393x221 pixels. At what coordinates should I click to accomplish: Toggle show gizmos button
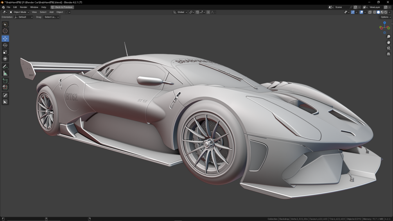pos(353,12)
